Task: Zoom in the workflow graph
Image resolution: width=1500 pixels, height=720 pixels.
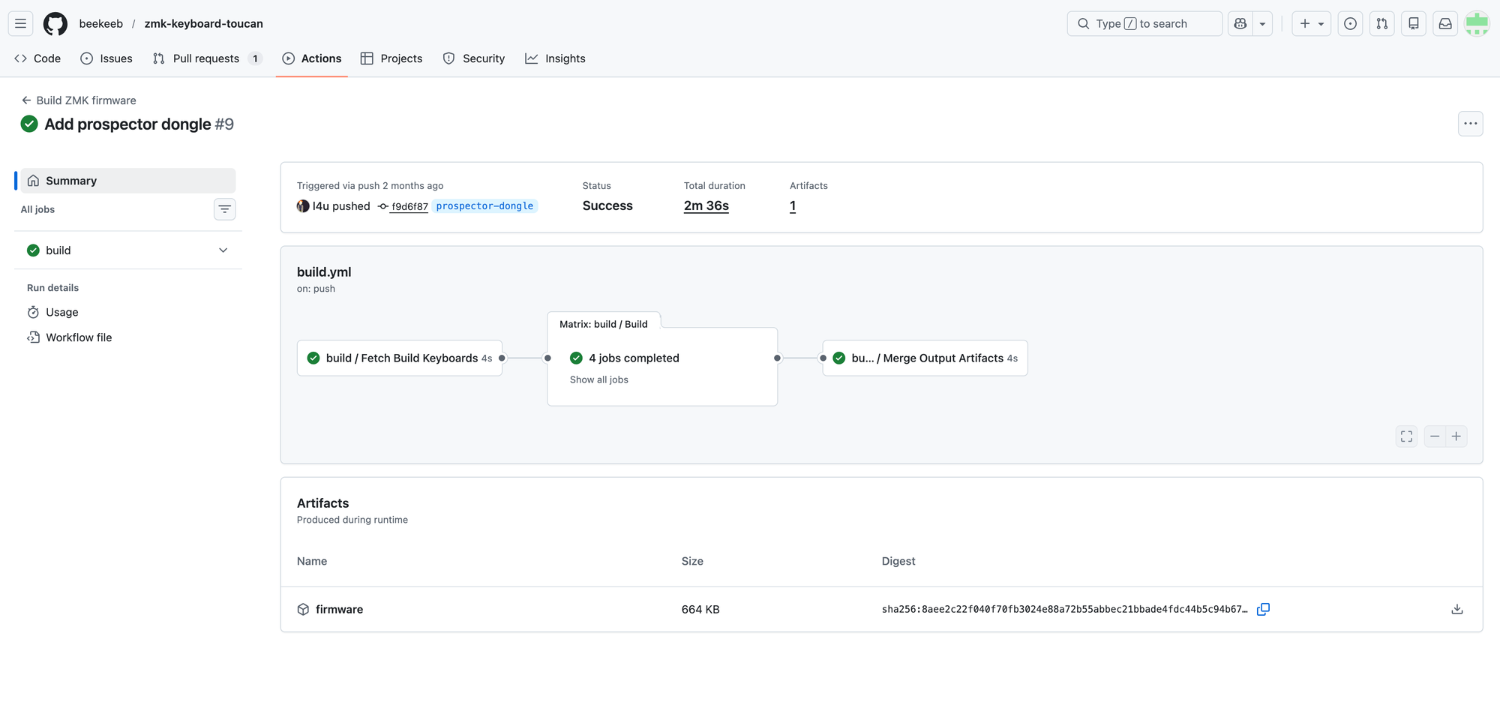Action: pyautogui.click(x=1456, y=436)
